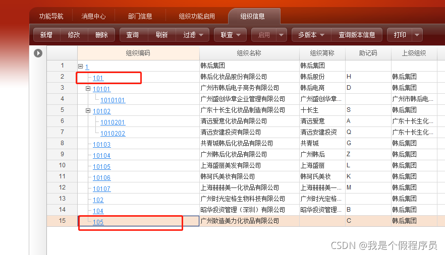Click the 查询 button
The height and width of the screenshot is (255, 445).
[x=133, y=35]
